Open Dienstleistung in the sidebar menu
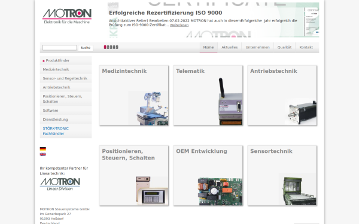This screenshot has width=359, height=224. 66,119
